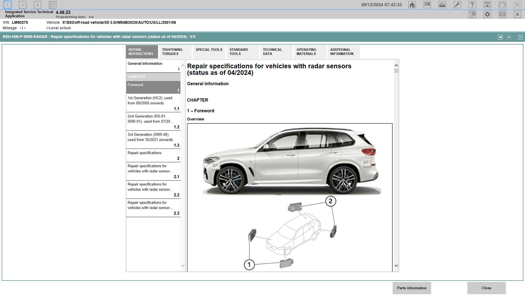Click the scroll-up arrow in the content pane
The height and width of the screenshot is (295, 525).
click(x=396, y=65)
